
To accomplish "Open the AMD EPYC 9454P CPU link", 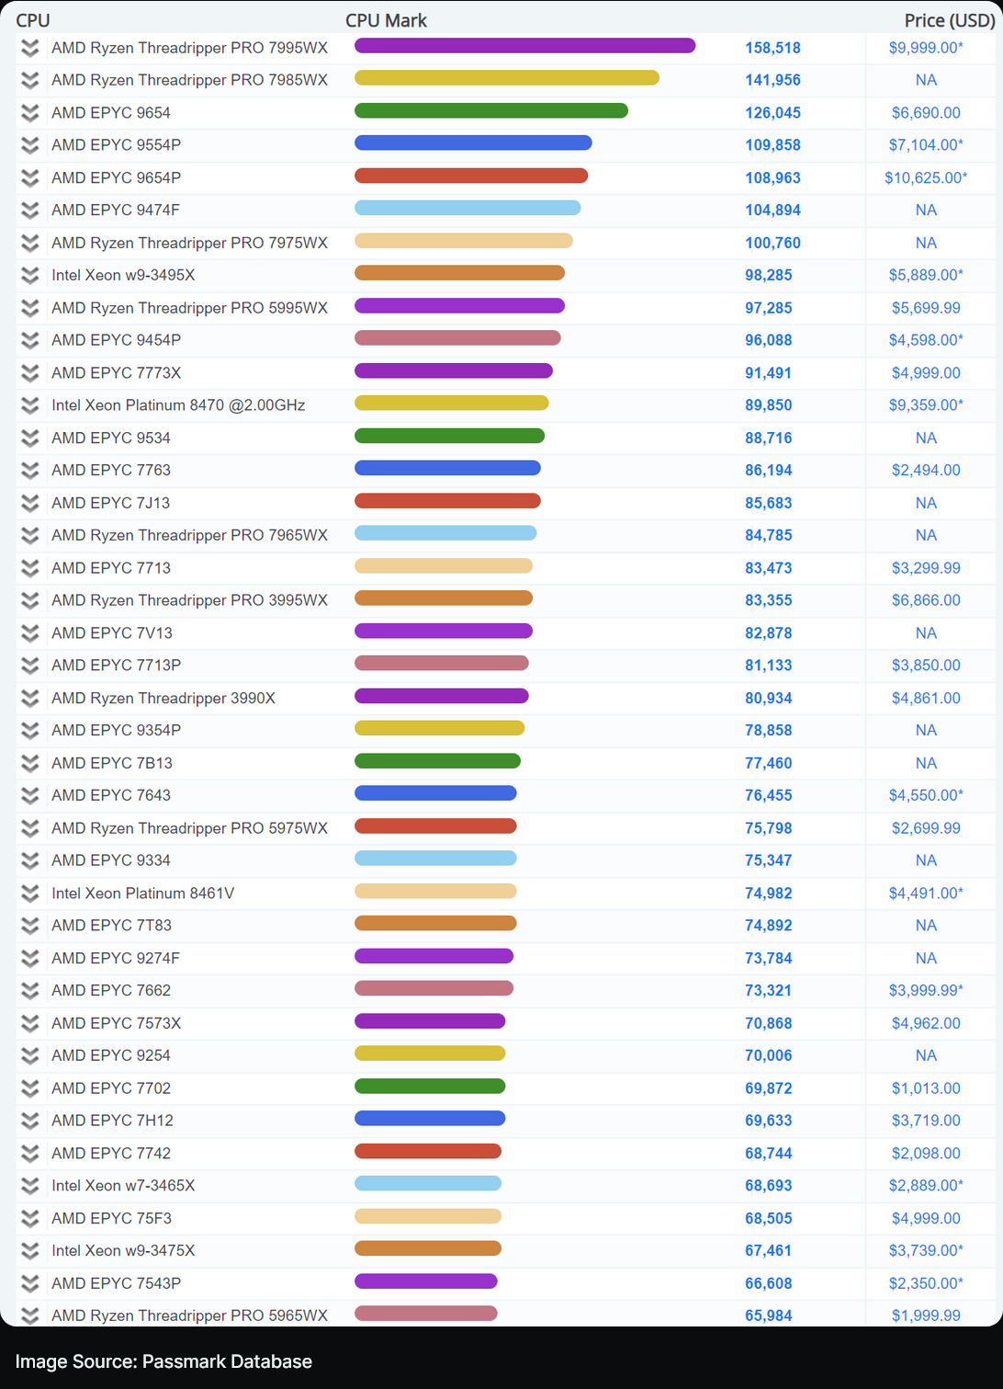I will [x=116, y=340].
